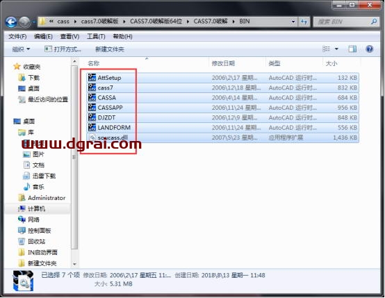Screen dimensions: 385x298
Task: Click the CASSAPP file icon
Action: [92, 108]
